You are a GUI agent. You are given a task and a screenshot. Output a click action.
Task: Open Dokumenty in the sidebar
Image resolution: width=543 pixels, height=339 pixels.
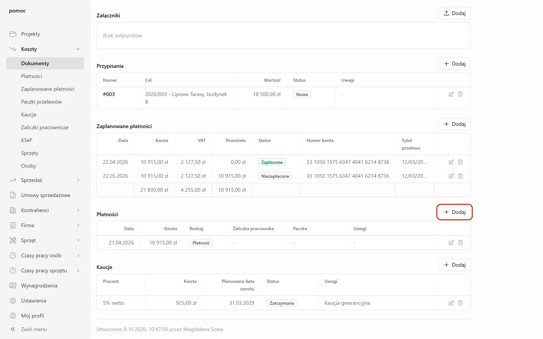(45, 63)
